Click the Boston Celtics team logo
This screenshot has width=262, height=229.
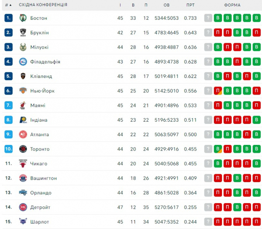coord(23,18)
